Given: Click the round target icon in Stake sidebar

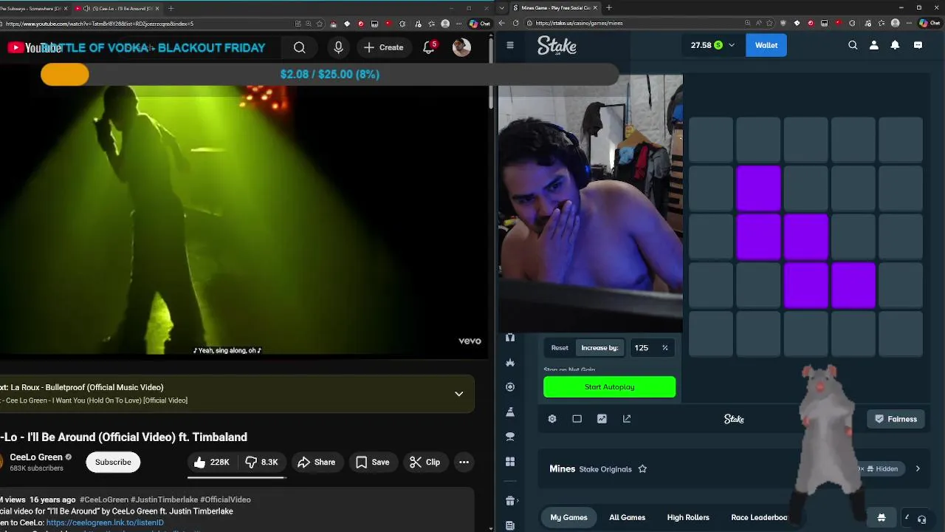Looking at the screenshot, I should [x=510, y=387].
